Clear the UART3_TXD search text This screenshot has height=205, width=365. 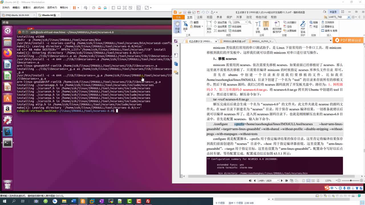click(x=349, y=17)
